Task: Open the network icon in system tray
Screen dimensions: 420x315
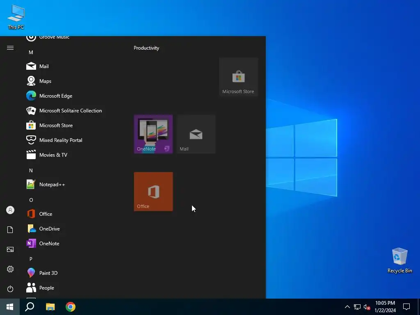Action: (x=357, y=307)
